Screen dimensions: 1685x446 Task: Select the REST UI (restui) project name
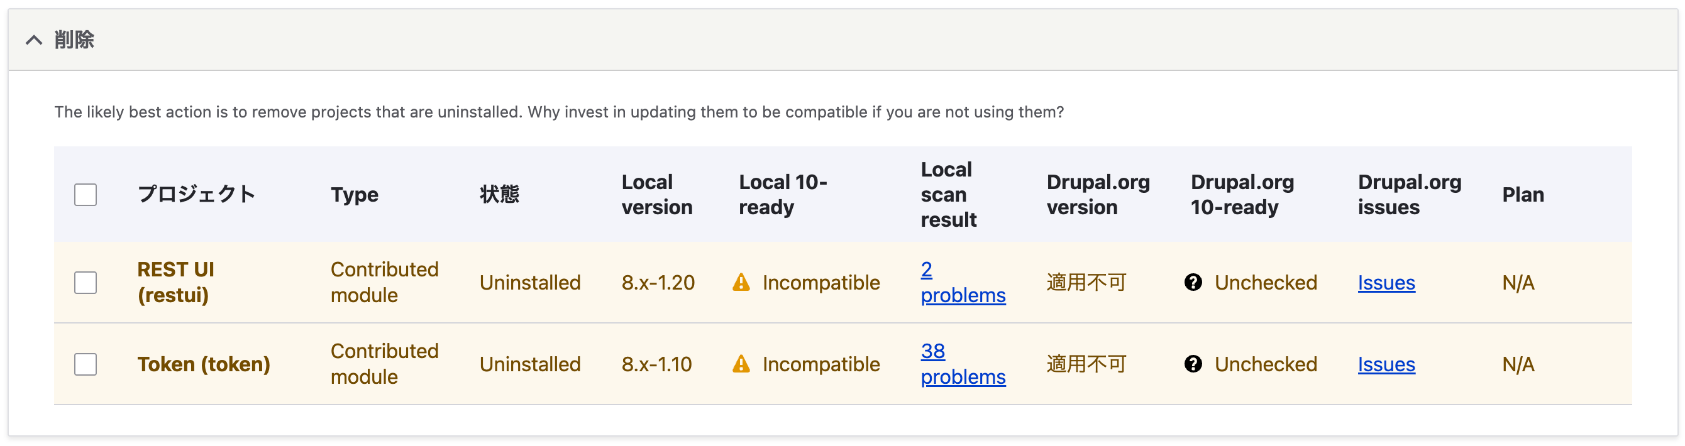pos(175,283)
